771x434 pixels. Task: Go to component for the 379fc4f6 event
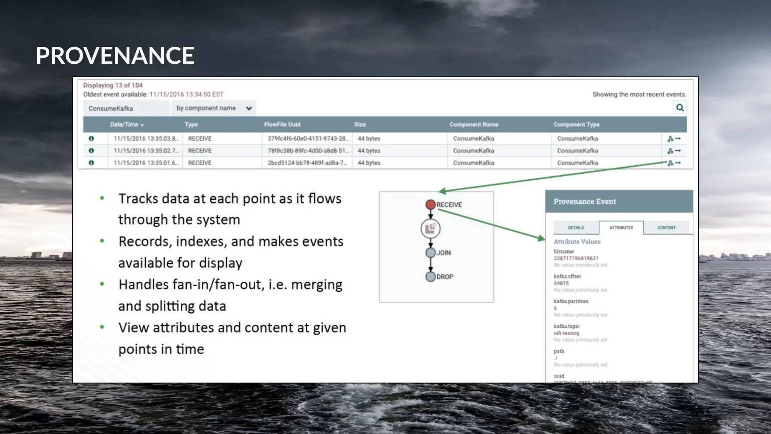pyautogui.click(x=678, y=139)
